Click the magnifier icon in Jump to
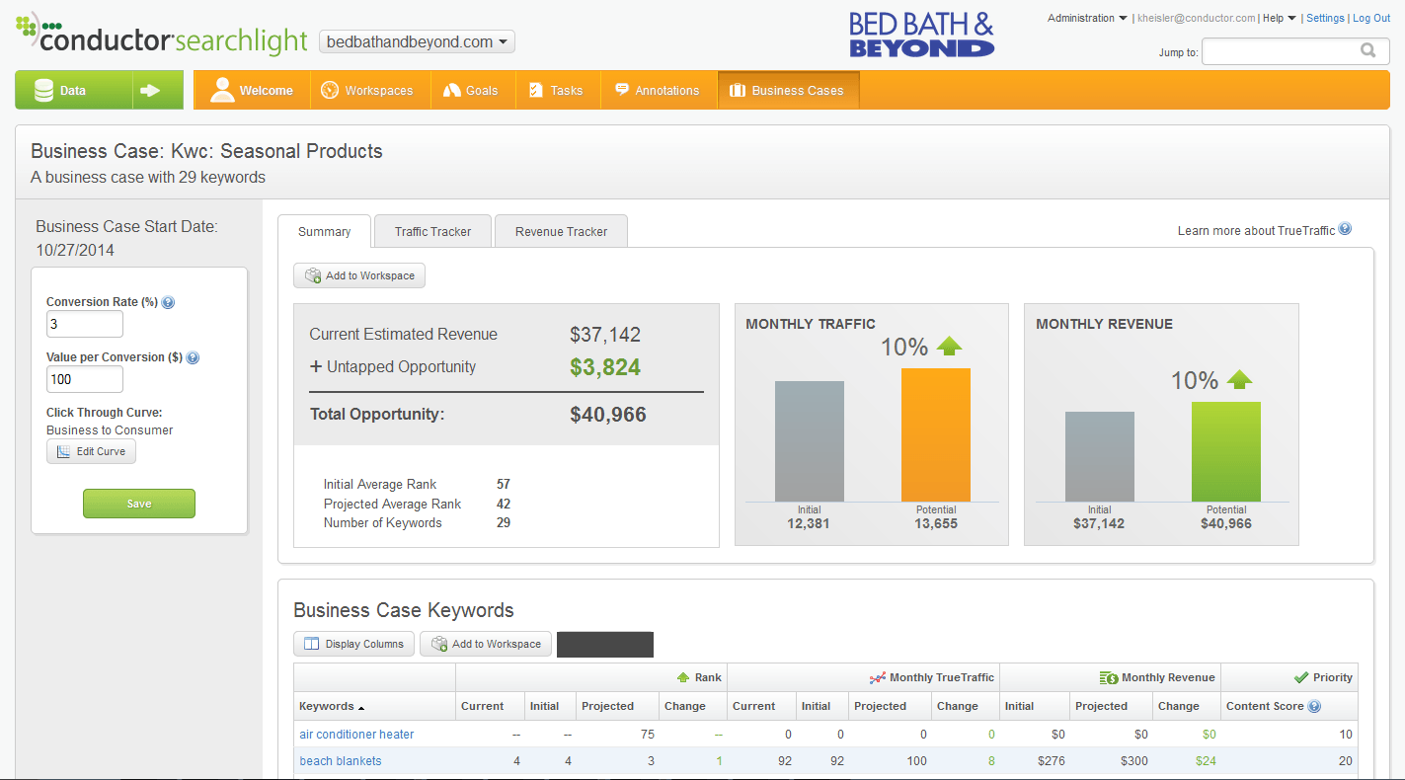This screenshot has height=780, width=1405. (x=1367, y=50)
